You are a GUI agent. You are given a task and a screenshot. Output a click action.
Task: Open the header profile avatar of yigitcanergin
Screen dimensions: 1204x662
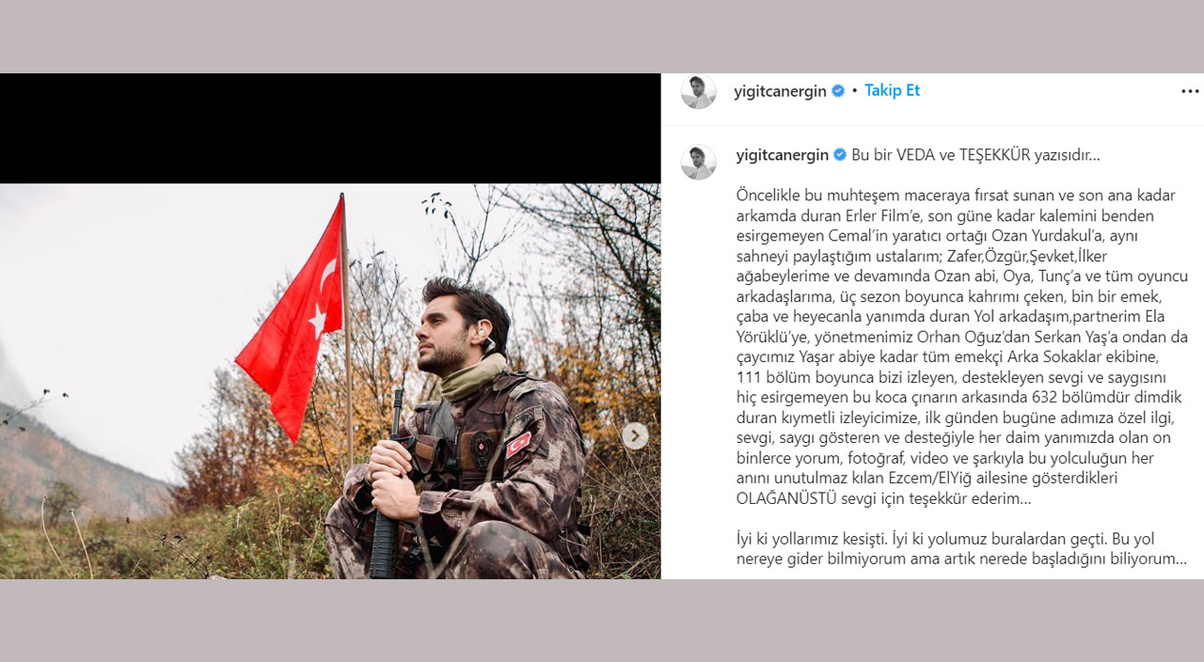pos(698,91)
